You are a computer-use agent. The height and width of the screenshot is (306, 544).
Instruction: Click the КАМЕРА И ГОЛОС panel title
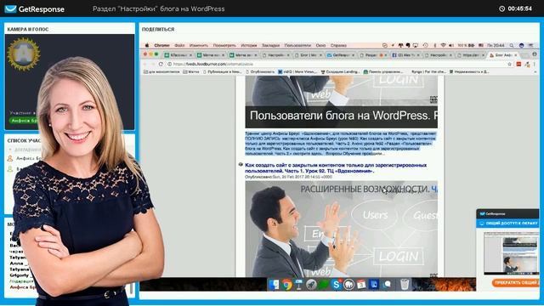tap(28, 30)
